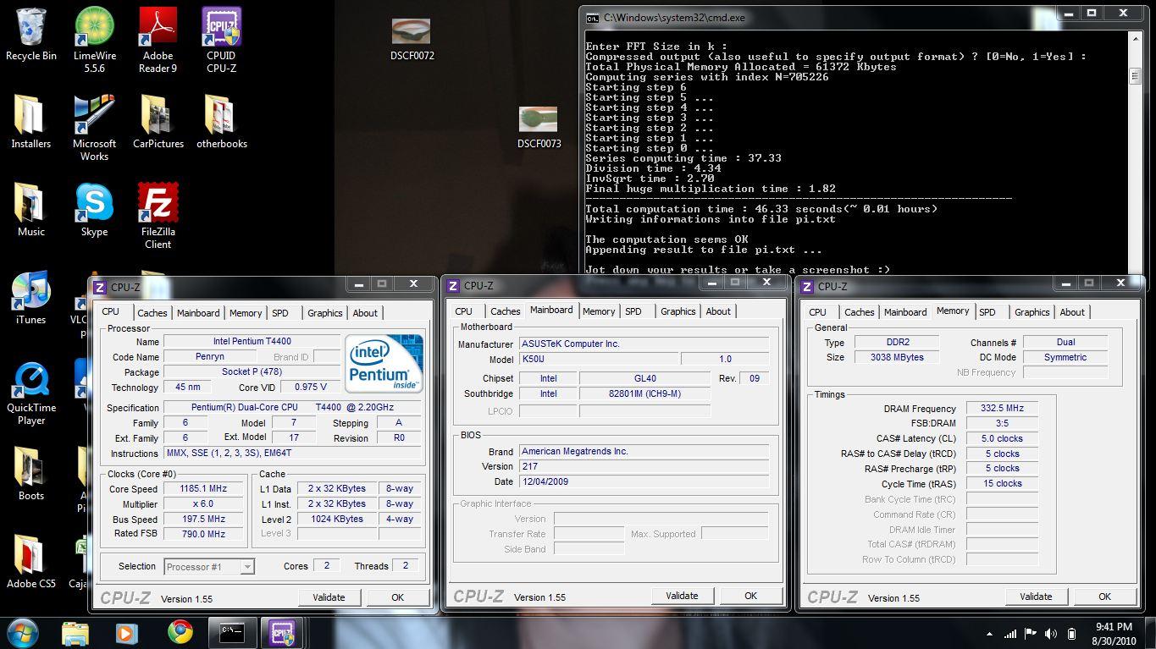Open the otherbooks folder
The width and height of the screenshot is (1156, 649).
point(221,122)
